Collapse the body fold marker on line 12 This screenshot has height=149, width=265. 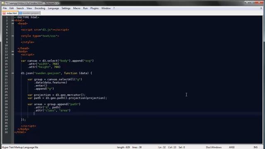(x=13, y=51)
